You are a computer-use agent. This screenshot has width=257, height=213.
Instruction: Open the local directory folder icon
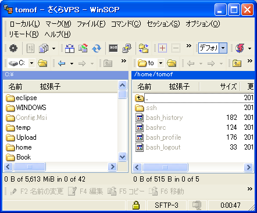[x=42, y=63]
